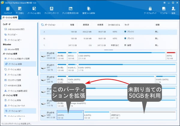The width and height of the screenshot is (180, 126).
Task: Click the 91.86 MB used value
Action: click(88, 39)
